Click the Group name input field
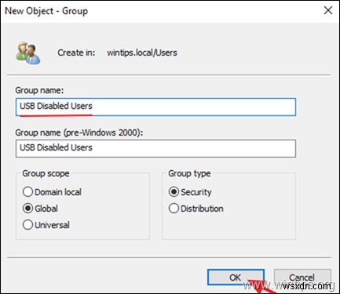Image resolution: width=340 pixels, height=294 pixels. click(155, 107)
